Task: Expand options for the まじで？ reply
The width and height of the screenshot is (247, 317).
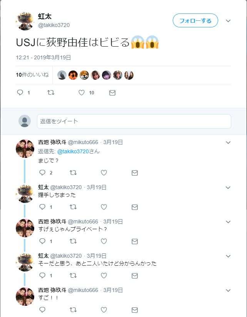Action: [x=228, y=143]
